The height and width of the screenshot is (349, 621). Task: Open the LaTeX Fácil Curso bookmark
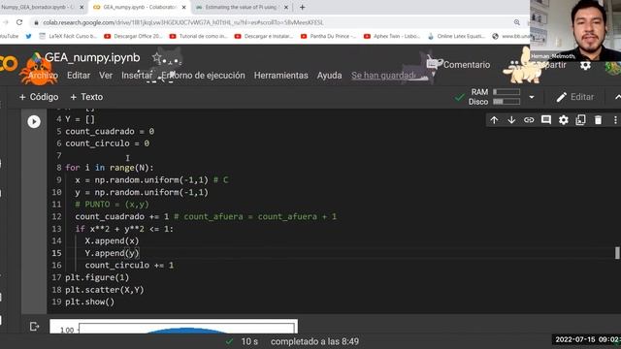(68, 36)
